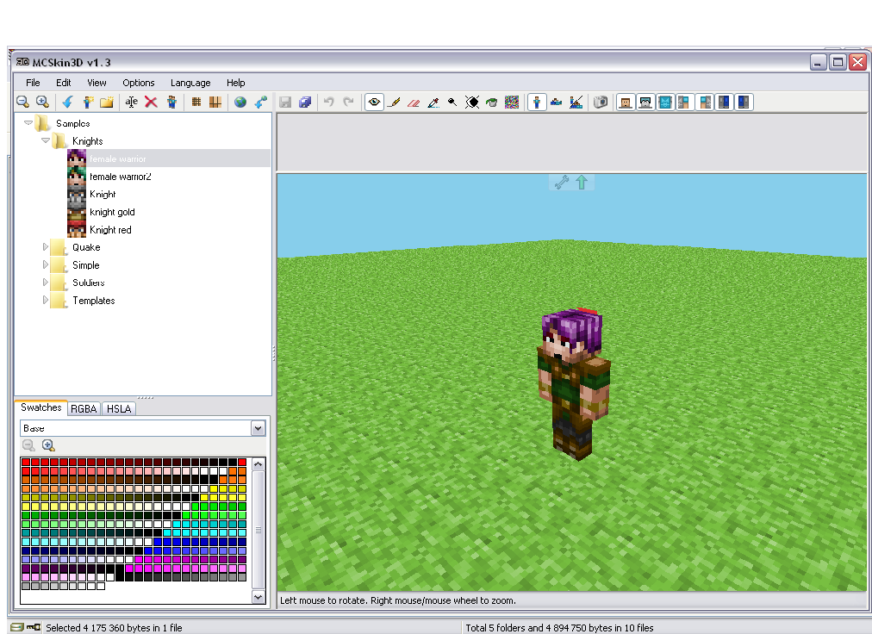Switch to the HSLA tab
This screenshot has height=634, width=872.
coord(119,409)
